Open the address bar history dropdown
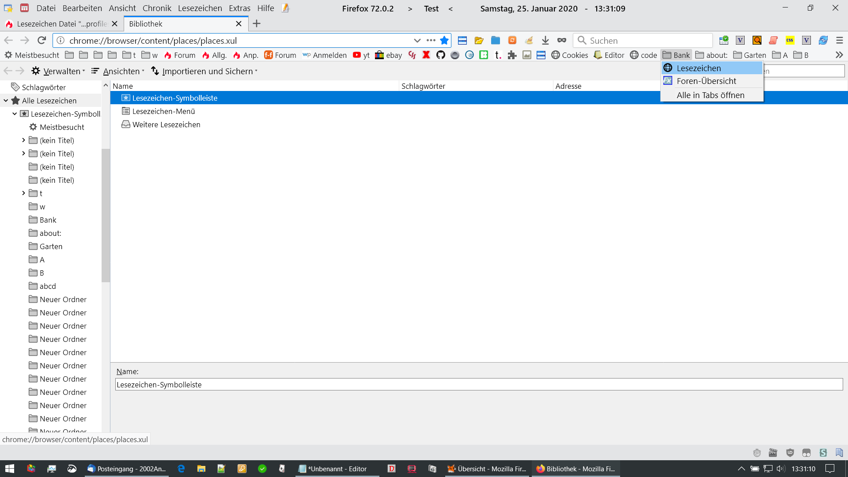This screenshot has width=848, height=477. (x=417, y=41)
